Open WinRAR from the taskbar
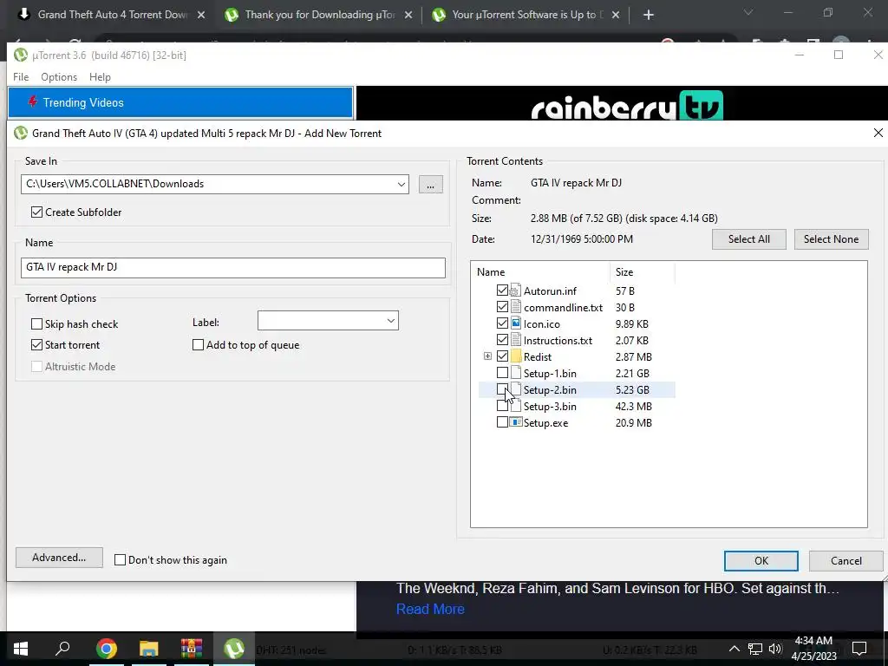Screen dimensions: 888x666 pyautogui.click(x=192, y=649)
